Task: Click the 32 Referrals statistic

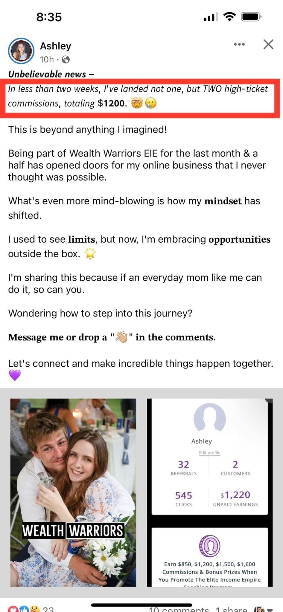Action: (x=183, y=468)
